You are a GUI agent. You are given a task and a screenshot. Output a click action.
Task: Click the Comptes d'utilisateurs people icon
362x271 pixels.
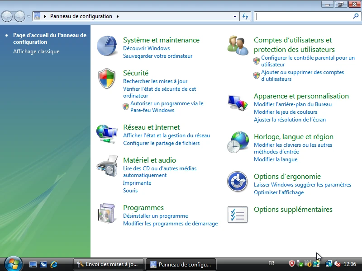(238, 46)
